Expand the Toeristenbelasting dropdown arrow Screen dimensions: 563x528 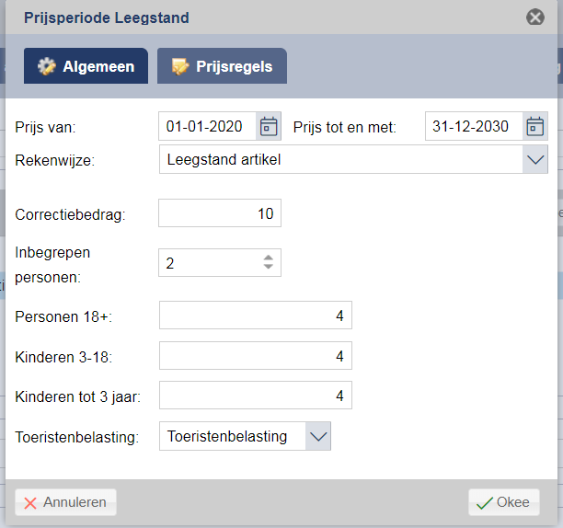(x=318, y=436)
